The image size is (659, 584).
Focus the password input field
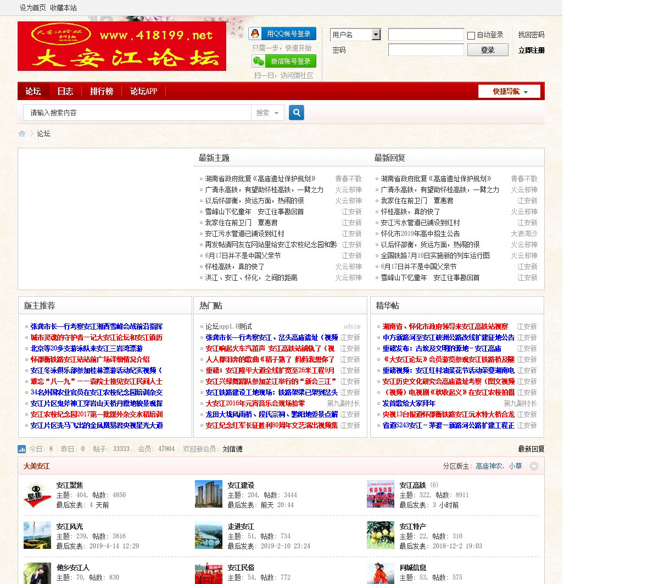(426, 50)
